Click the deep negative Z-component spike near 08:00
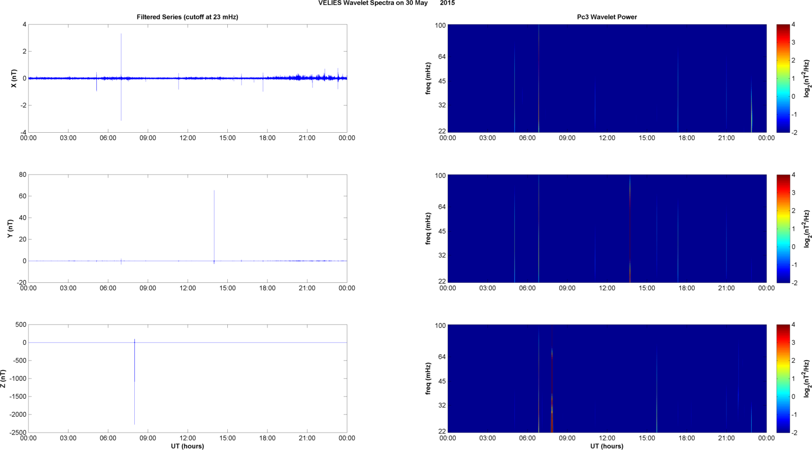The width and height of the screenshot is (812, 450). 134,382
